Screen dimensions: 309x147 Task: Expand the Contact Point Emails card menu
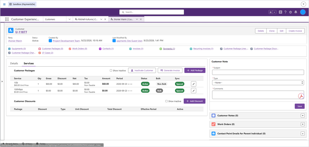(303, 134)
